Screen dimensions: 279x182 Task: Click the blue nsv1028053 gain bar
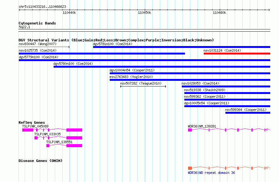tap(226, 86)
